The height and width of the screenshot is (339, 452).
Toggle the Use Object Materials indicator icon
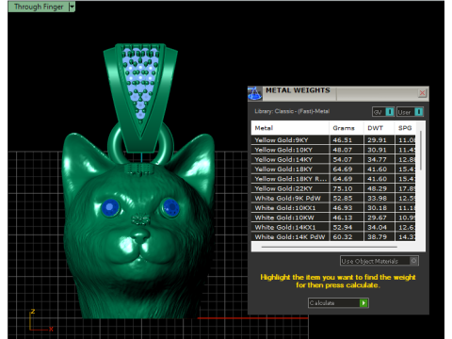coord(413,261)
